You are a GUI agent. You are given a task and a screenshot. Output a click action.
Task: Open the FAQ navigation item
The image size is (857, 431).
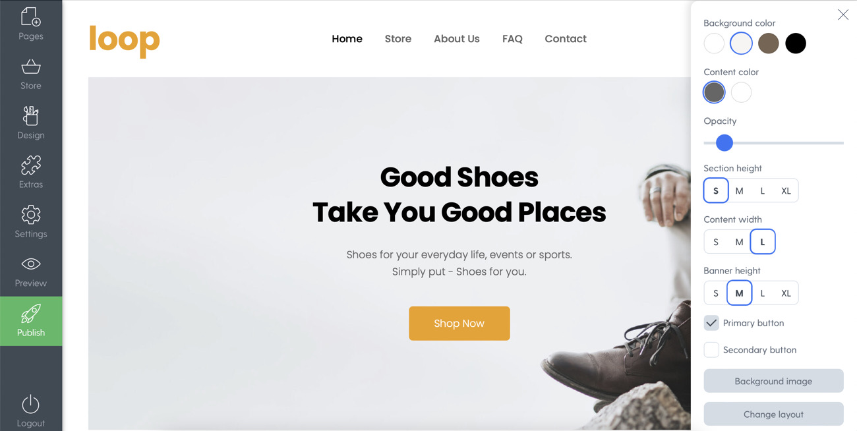[512, 39]
